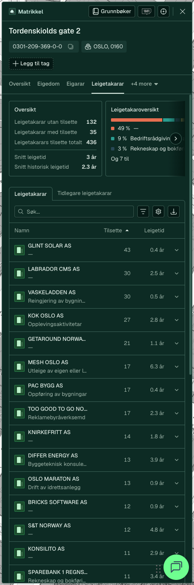Open table settings gear icon
The width and height of the screenshot is (194, 585).
(x=159, y=212)
